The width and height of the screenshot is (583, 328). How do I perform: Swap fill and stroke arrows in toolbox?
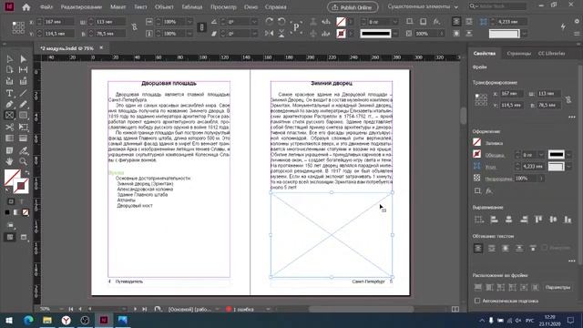tap(26, 172)
